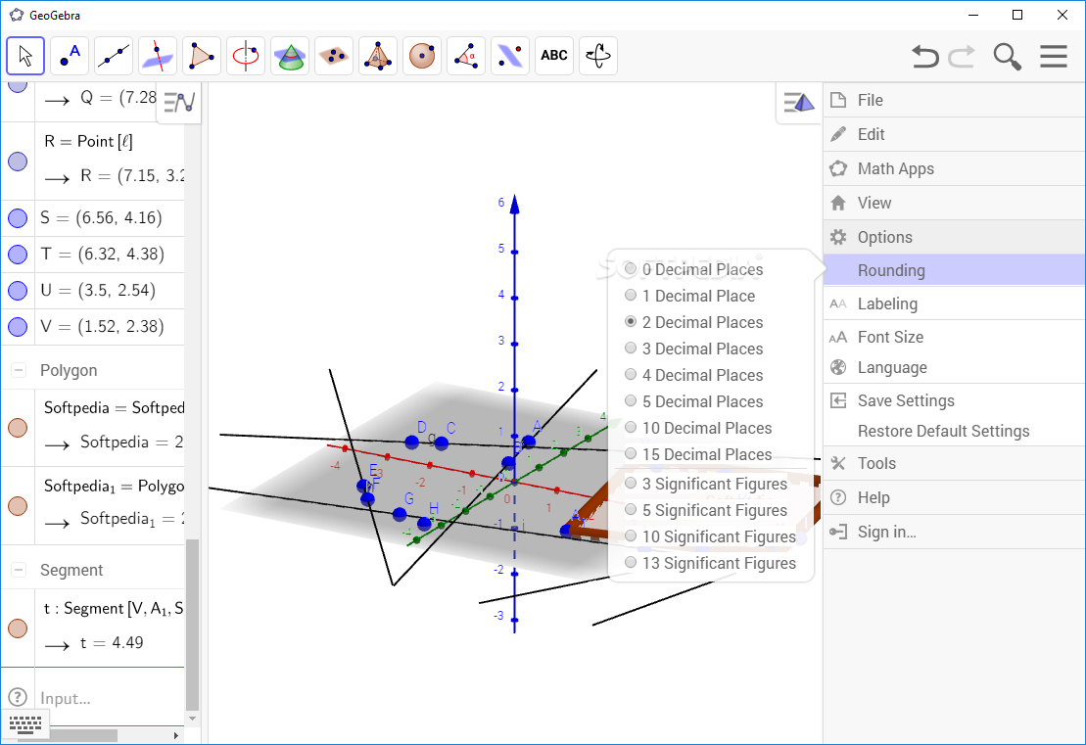Select 10 Decimal Places rounding
Screen dimensions: 1086x745
(699, 428)
